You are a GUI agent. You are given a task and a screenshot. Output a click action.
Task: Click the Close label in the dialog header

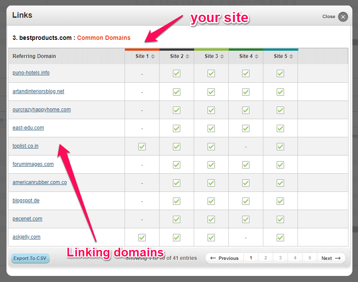[329, 17]
